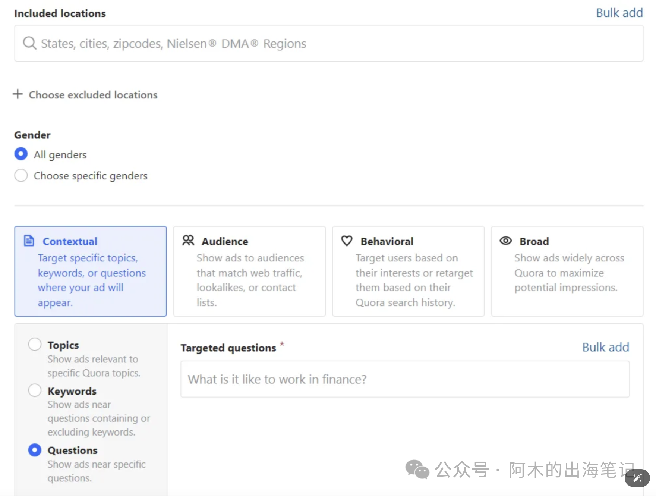The image size is (656, 496).
Task: Click the Audience people icon
Action: tap(188, 241)
